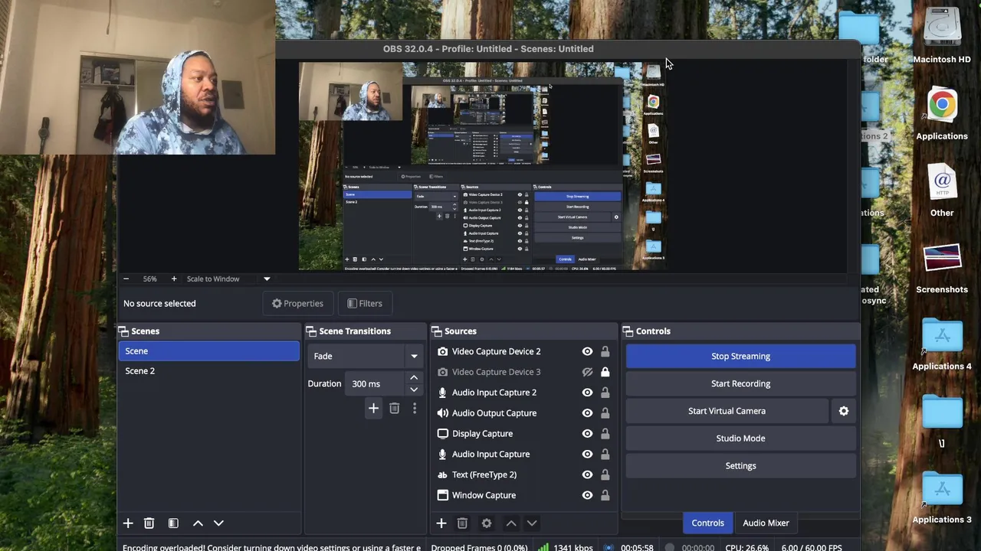Lock the Video Capture Device 2 source
This screenshot has height=551, width=981.
coord(605,351)
